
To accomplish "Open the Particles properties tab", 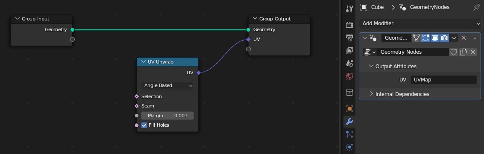I will tap(349, 134).
